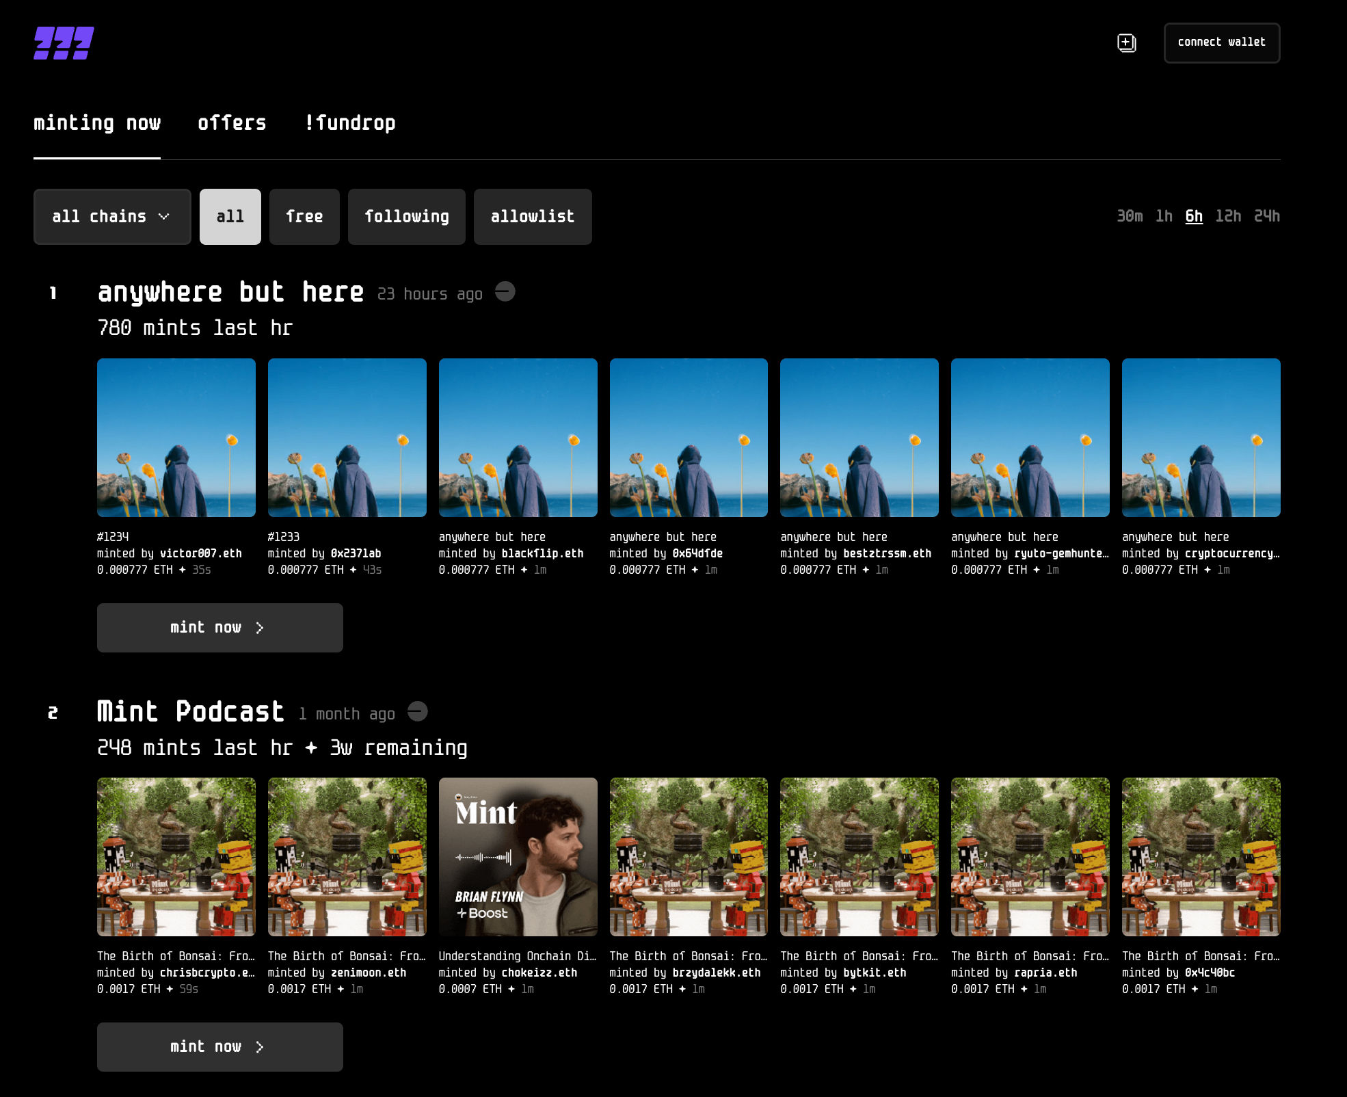1347x1097 pixels.
Task: Click mint now under Mint Podcast
Action: coord(220,1047)
